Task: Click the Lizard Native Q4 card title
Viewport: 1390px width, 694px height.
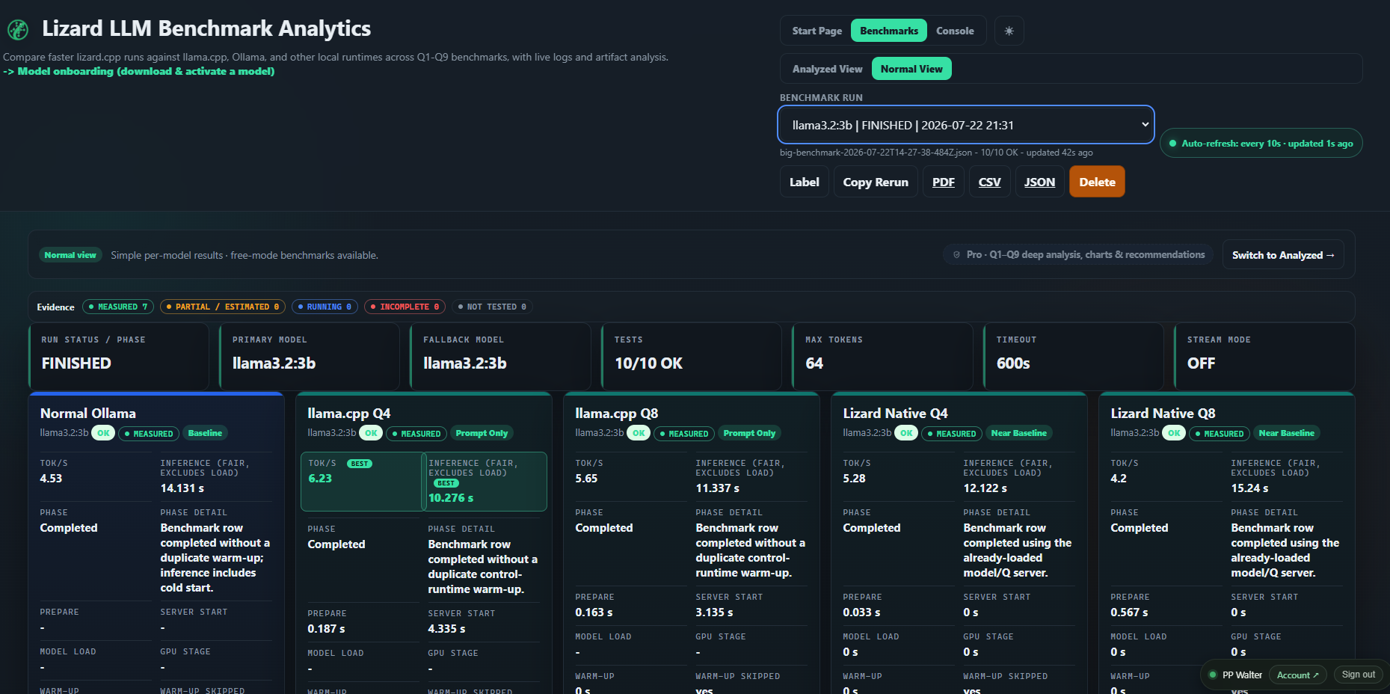Action: click(x=896, y=414)
